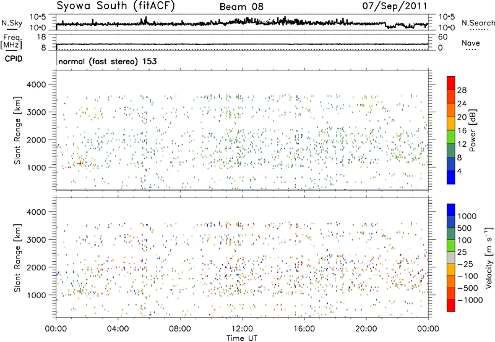Click the '18' frequency axis value
The width and height of the screenshot is (495, 342).
pyautogui.click(x=41, y=37)
